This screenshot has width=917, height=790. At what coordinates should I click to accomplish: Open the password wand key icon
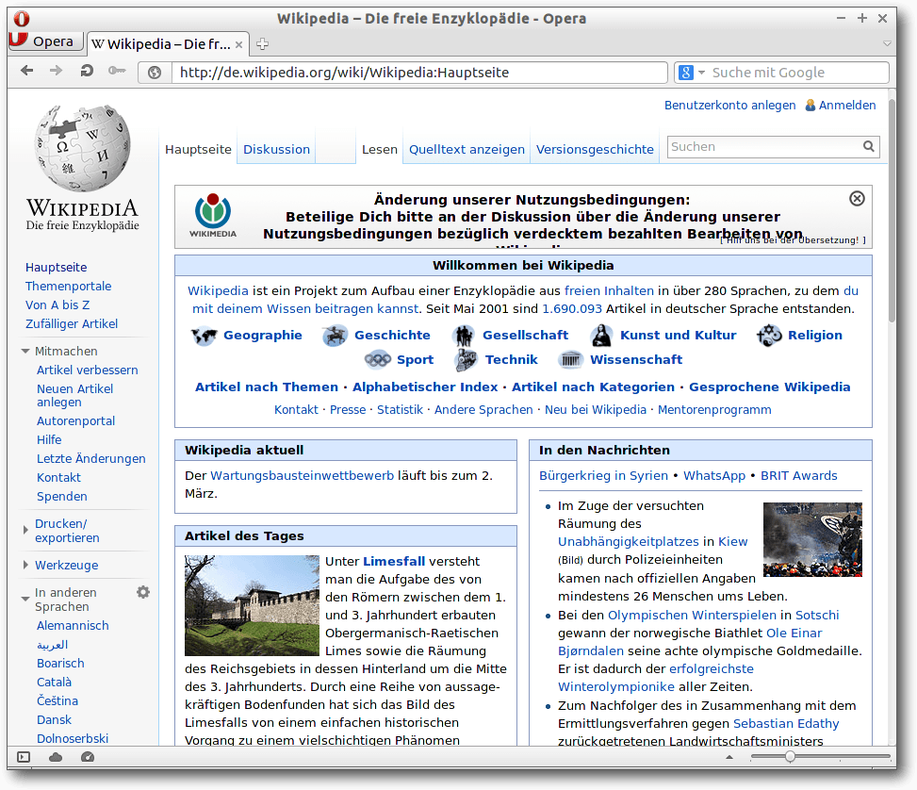[117, 71]
